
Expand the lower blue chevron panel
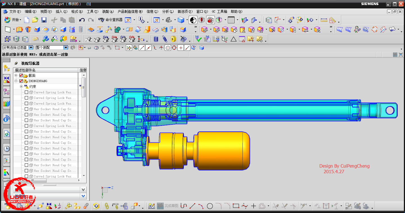(83, 196)
